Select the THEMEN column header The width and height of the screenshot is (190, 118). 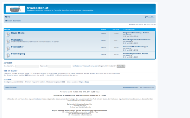click(x=103, y=30)
